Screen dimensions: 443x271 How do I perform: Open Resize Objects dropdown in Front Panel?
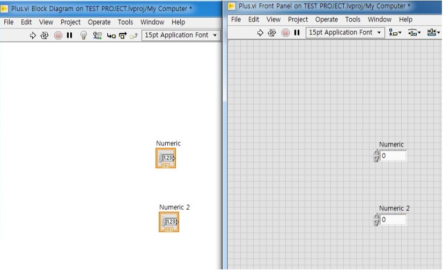click(x=434, y=33)
